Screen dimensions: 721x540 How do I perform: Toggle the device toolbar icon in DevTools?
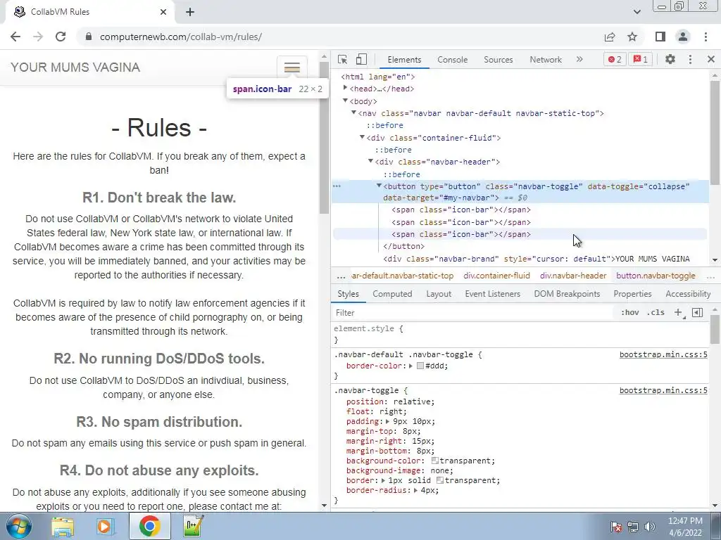coord(361,59)
